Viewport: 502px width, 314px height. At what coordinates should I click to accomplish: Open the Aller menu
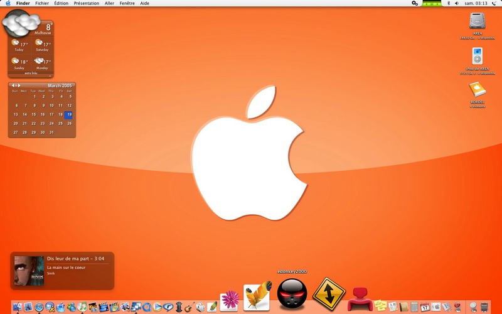(109, 3)
